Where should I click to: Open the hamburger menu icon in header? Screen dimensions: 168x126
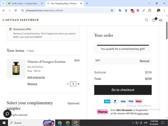[x=161, y=20]
